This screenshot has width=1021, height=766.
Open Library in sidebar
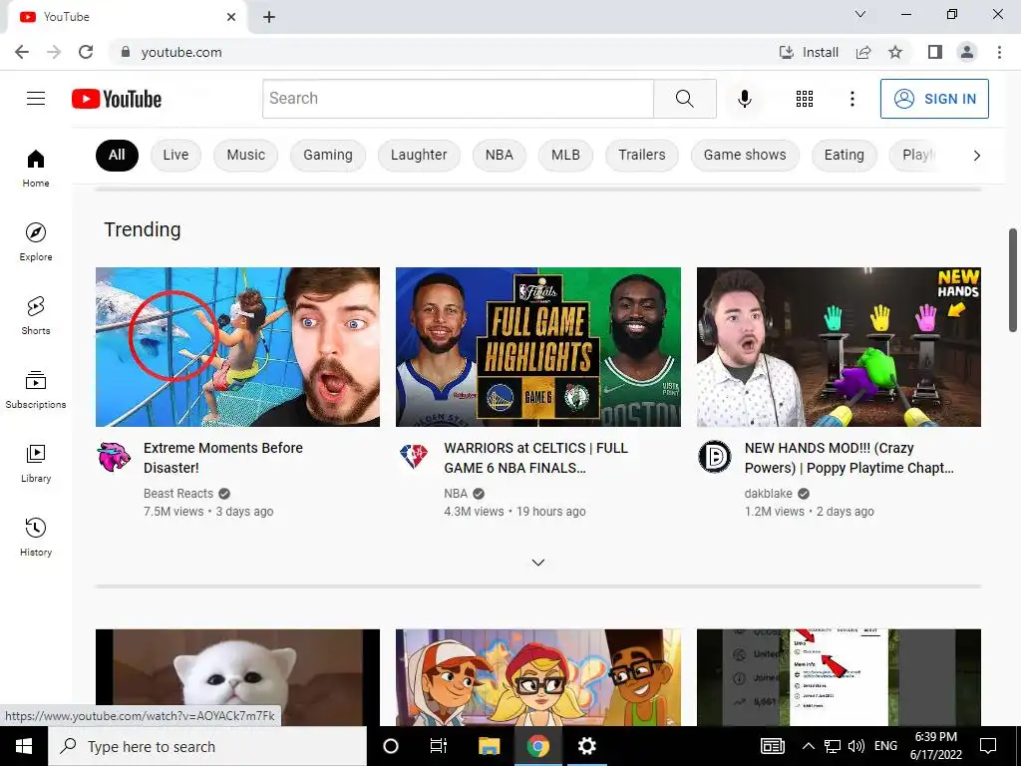coord(36,463)
